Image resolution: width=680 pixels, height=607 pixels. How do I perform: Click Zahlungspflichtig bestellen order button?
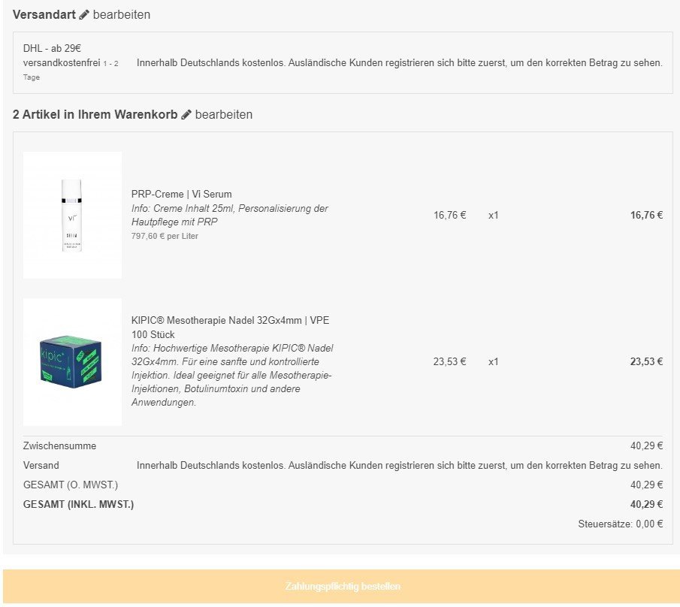point(343,586)
